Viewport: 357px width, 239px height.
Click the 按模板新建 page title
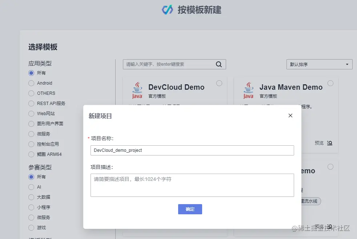(200, 10)
